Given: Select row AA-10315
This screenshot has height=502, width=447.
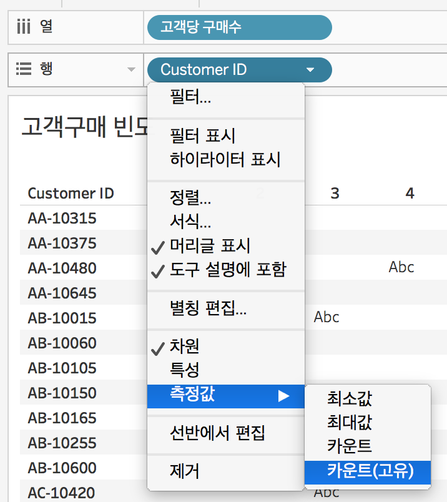Looking at the screenshot, I should [62, 219].
